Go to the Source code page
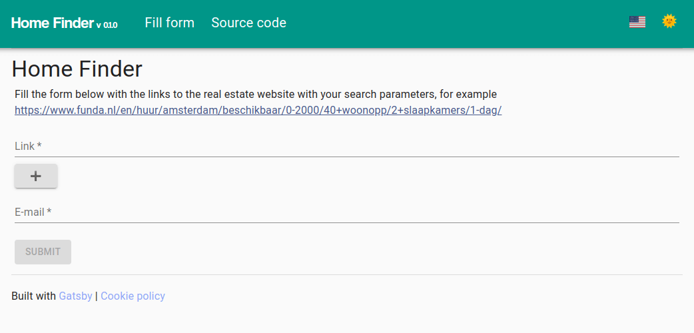 (248, 23)
